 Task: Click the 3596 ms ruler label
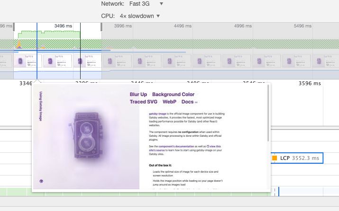310,83
